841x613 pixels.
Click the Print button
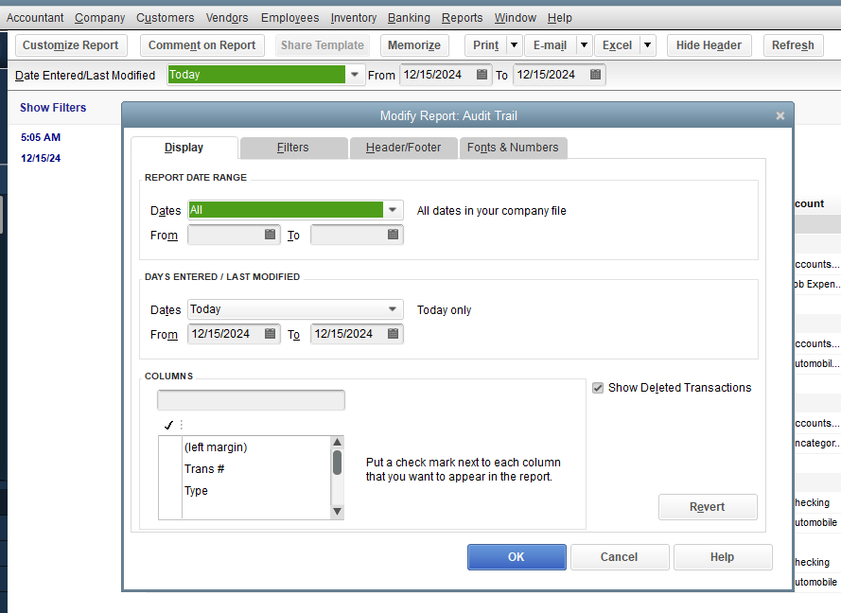[x=486, y=45]
